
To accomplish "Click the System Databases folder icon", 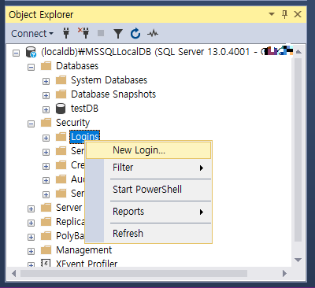I will pyautogui.click(x=61, y=80).
